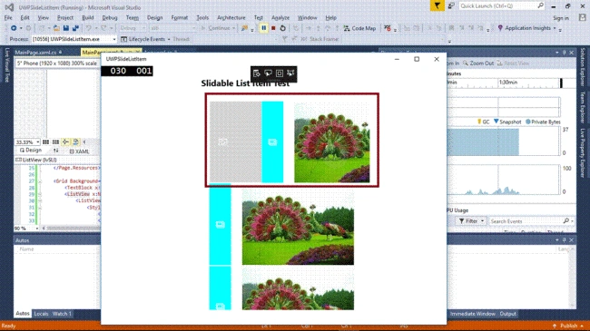Switch to the Watch 1 tab
Viewport: 590px width, 331px height.
[x=62, y=314]
